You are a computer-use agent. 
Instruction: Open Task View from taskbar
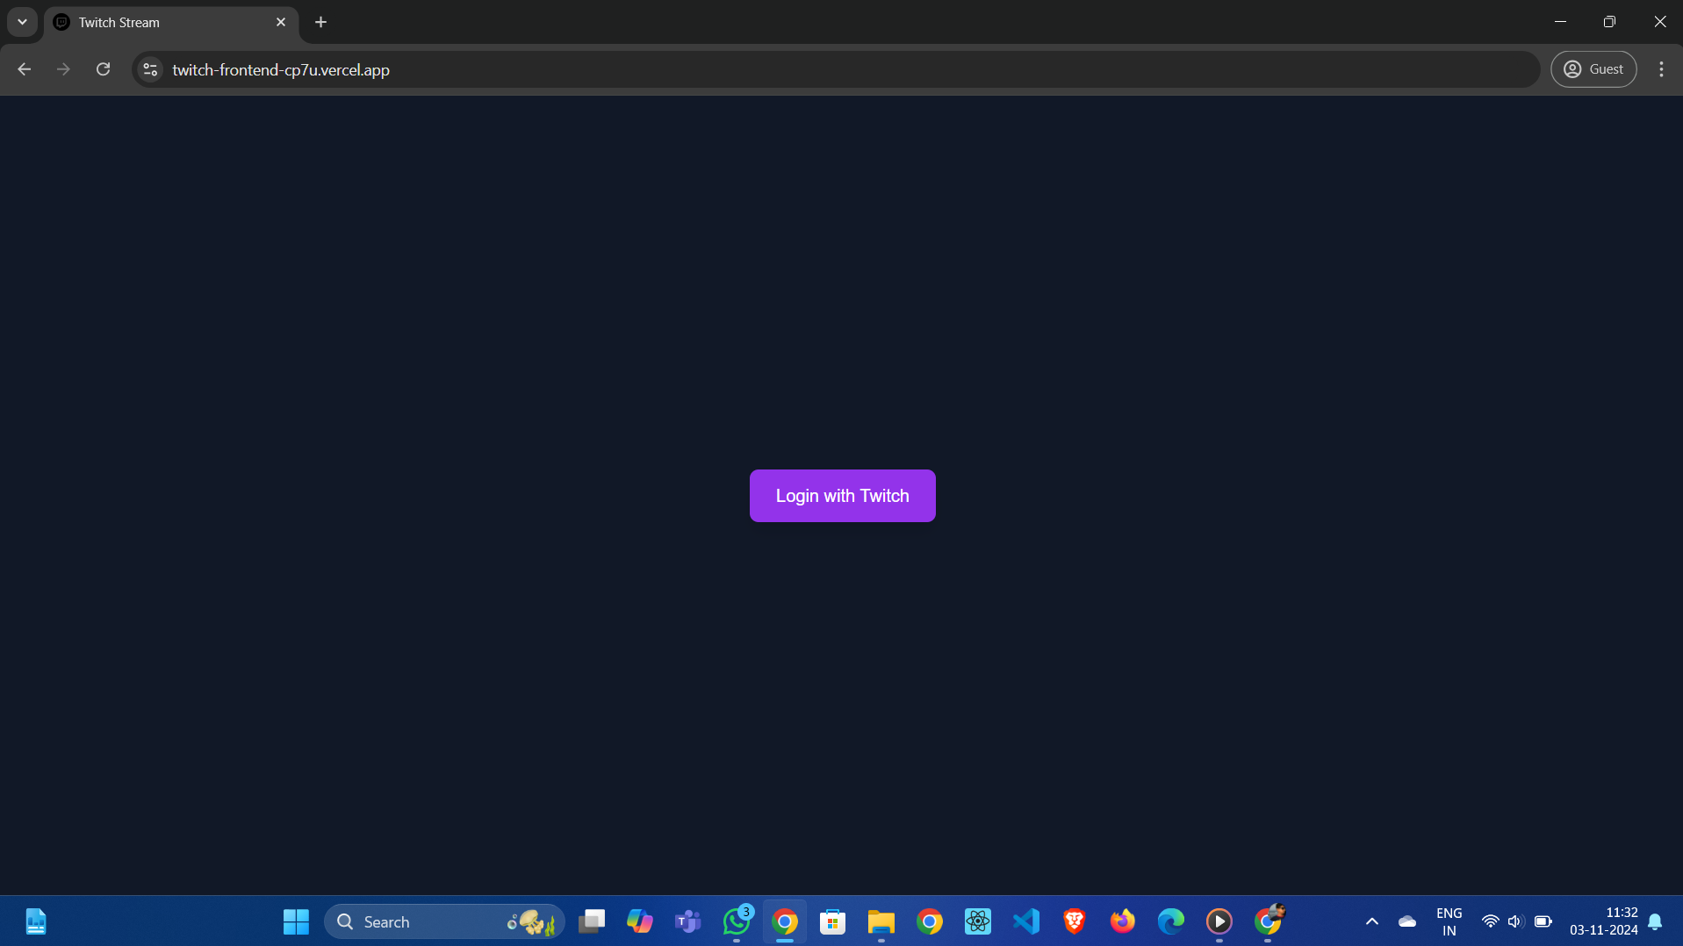592,921
